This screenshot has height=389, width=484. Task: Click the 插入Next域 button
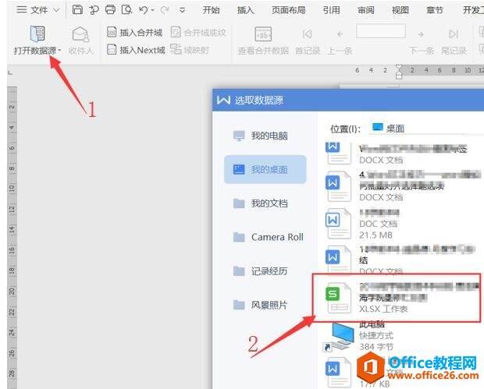point(136,50)
